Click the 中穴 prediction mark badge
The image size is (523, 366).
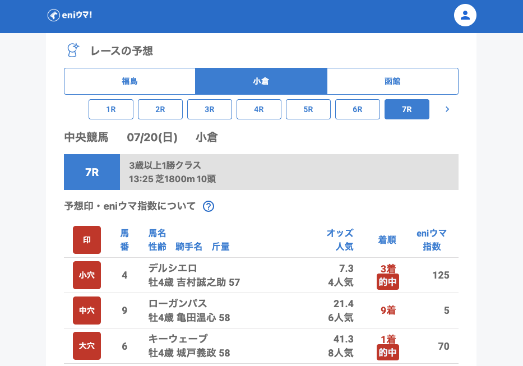[x=87, y=311]
